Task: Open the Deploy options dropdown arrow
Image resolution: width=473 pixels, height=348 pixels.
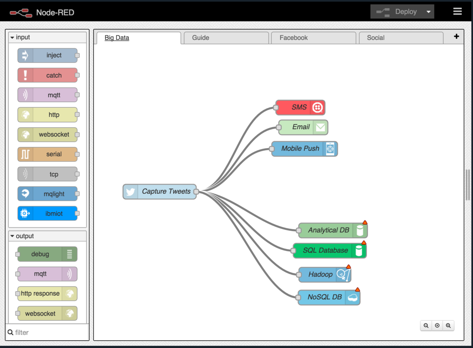Action: (428, 12)
